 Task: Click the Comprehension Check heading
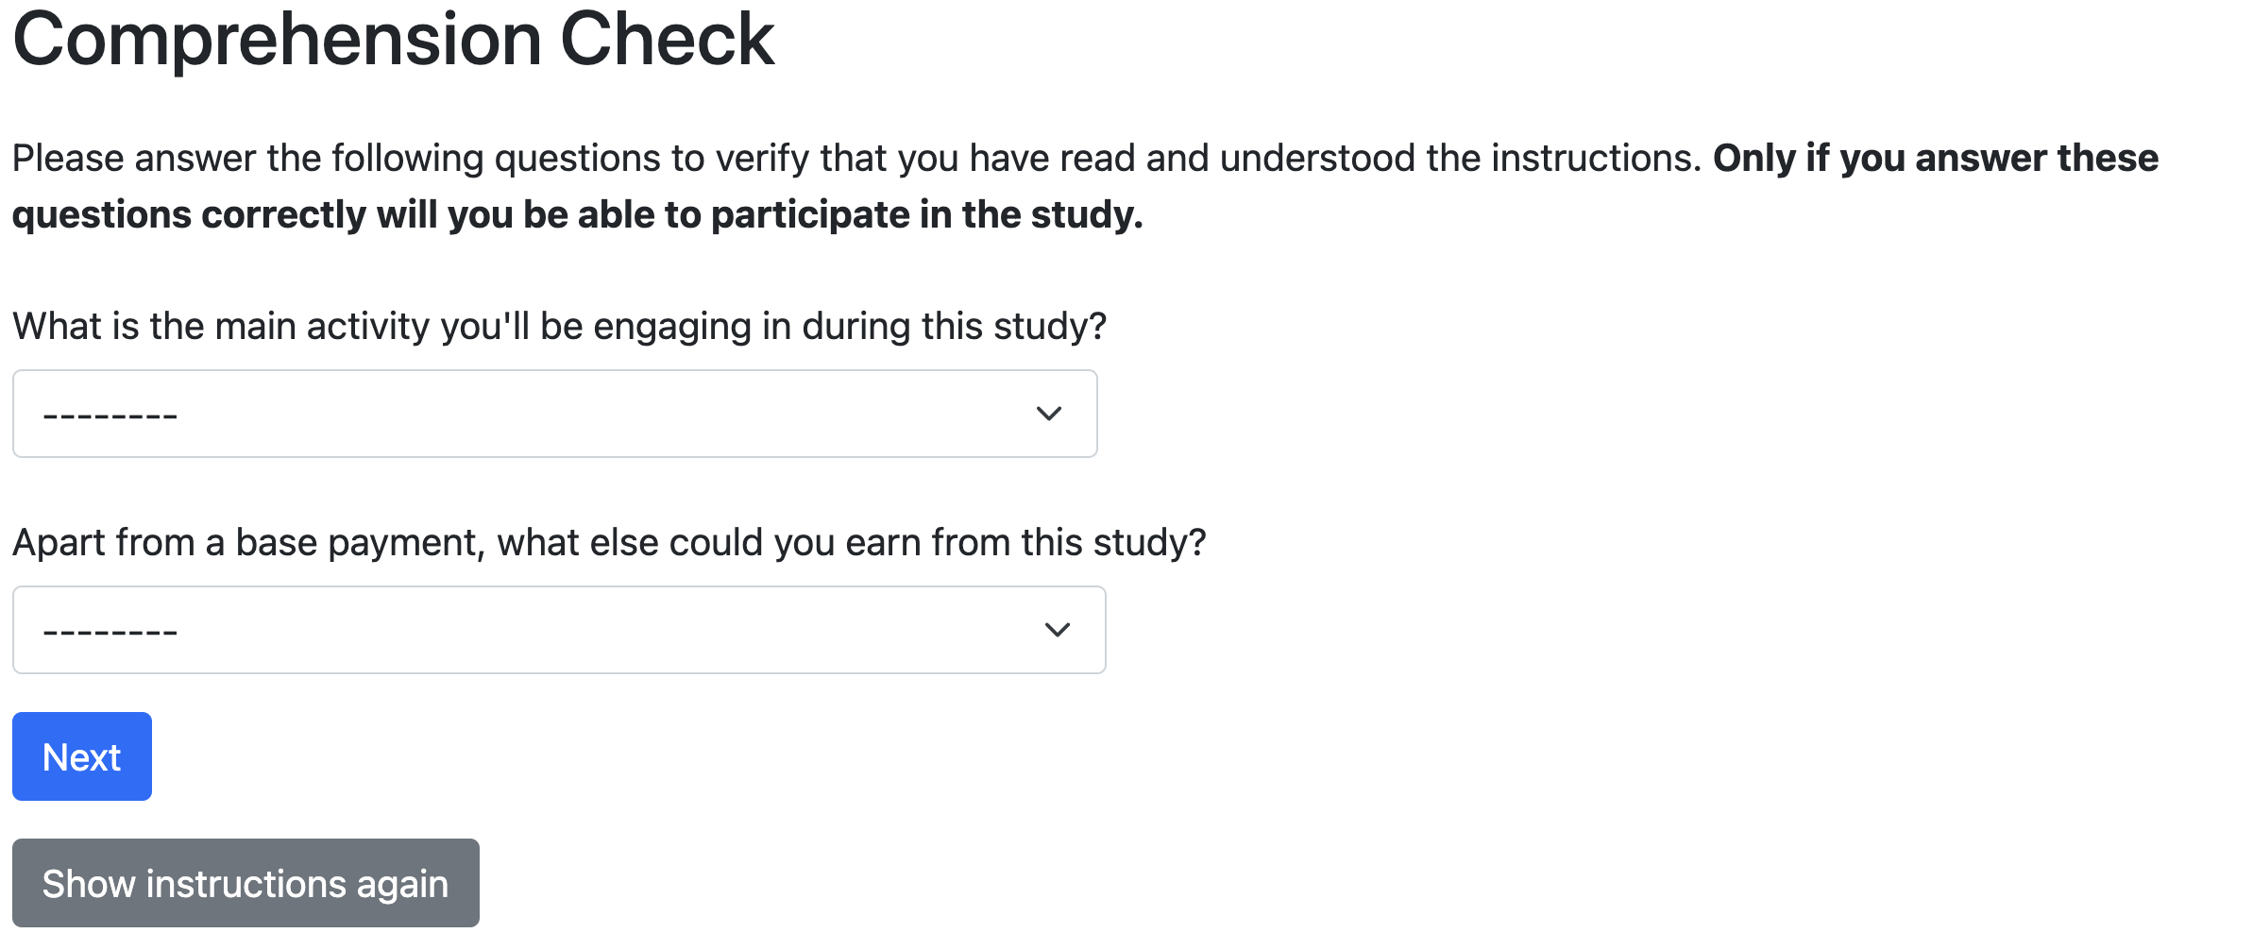point(393,40)
